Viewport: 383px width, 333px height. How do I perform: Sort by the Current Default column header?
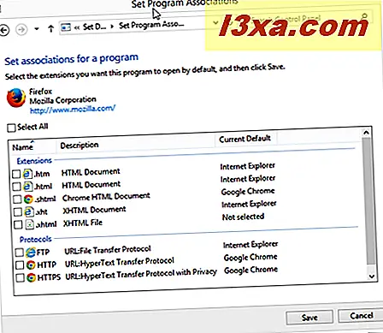point(245,139)
